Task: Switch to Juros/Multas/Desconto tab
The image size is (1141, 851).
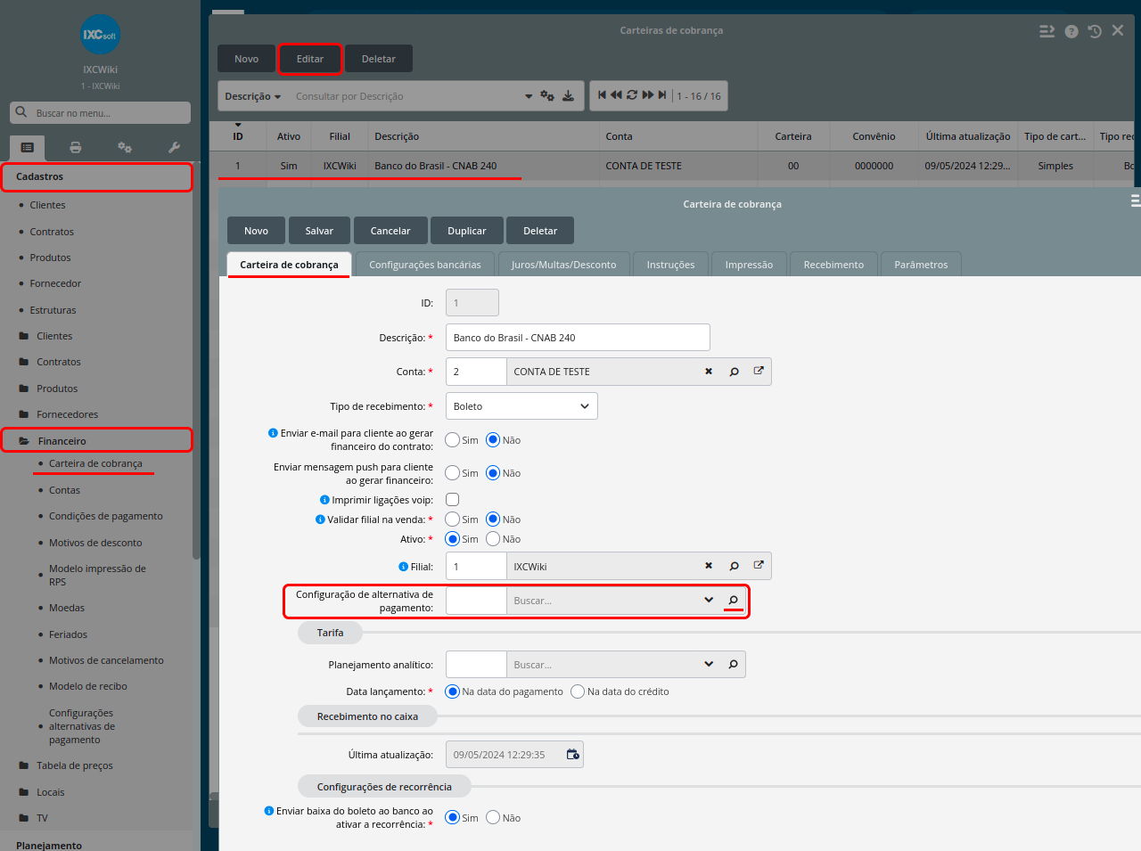Action: point(563,265)
